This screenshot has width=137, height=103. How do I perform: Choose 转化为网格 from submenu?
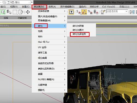click(81, 26)
